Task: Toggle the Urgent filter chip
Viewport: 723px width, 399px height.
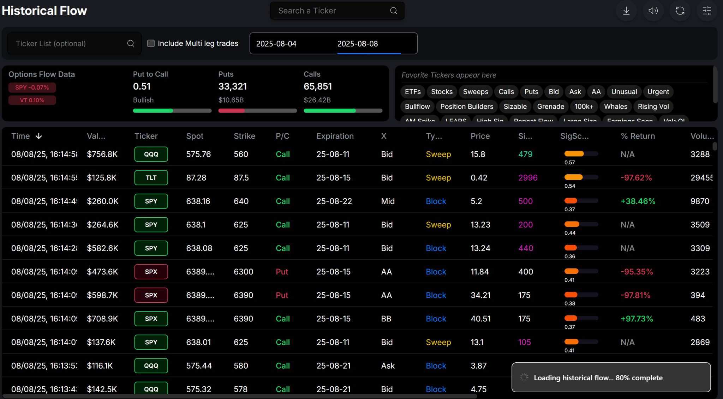Action: click(x=658, y=92)
